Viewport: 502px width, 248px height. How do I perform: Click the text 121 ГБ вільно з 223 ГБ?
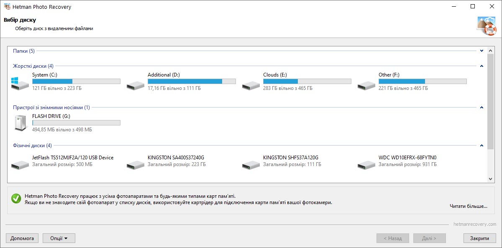pyautogui.click(x=56, y=88)
